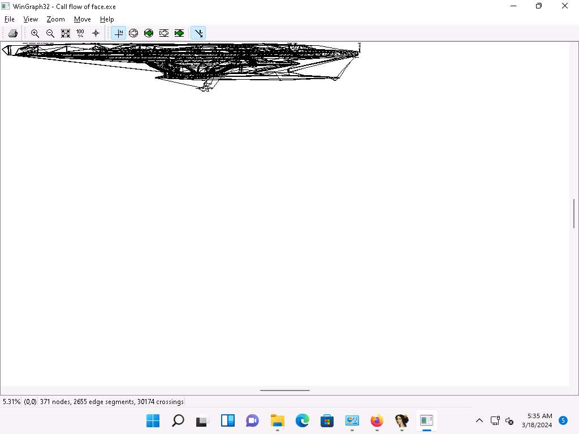Fit graph to window icon
Screen dimensions: 579x434
(66, 33)
